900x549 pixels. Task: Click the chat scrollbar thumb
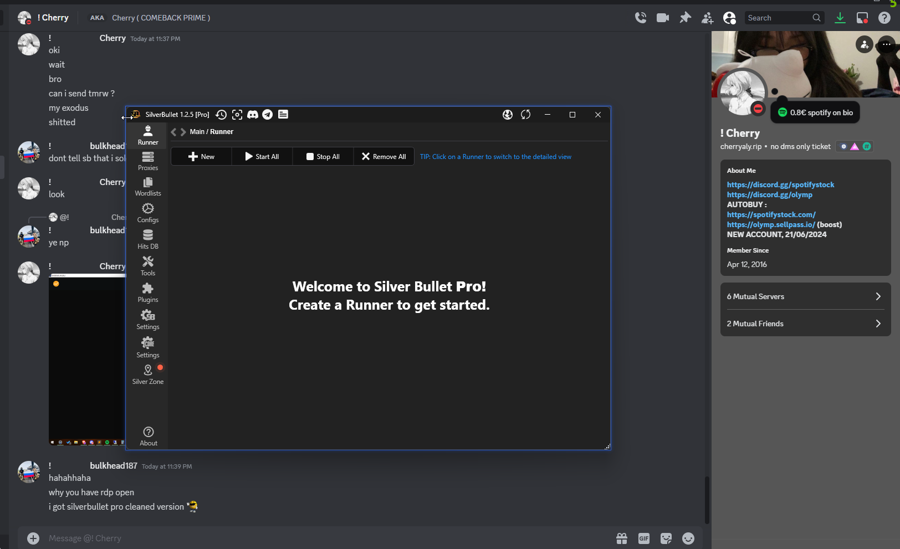[x=707, y=500]
